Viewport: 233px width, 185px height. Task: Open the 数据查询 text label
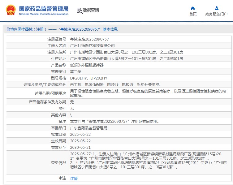tap(91, 10)
